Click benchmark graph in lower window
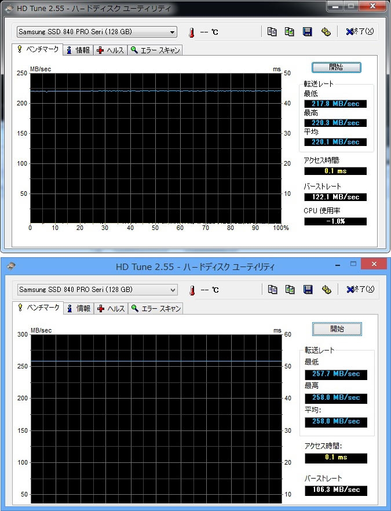Viewport: 391px width, 511px height. pos(156,419)
